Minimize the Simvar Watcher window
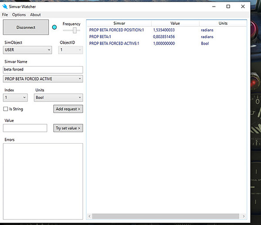Viewport: 261px width, 225px height. pos(214,6)
